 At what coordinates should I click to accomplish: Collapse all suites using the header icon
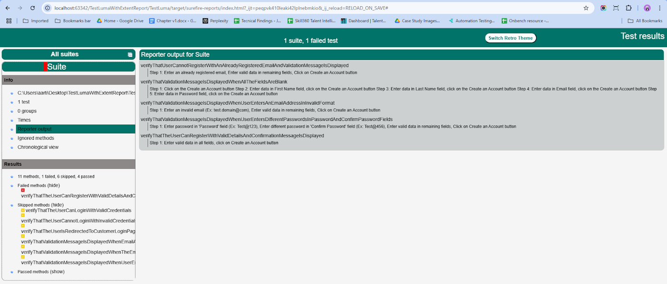click(130, 55)
